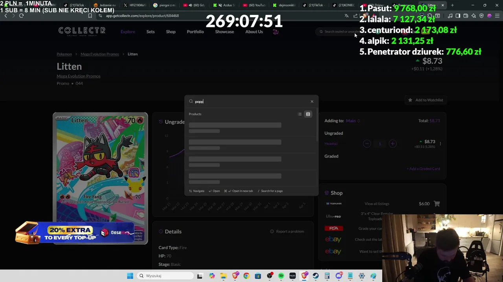Click the address bar URL
Viewport: 503px width, 282px height.
pos(142,16)
